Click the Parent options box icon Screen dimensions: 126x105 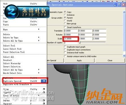[x=44, y=100]
